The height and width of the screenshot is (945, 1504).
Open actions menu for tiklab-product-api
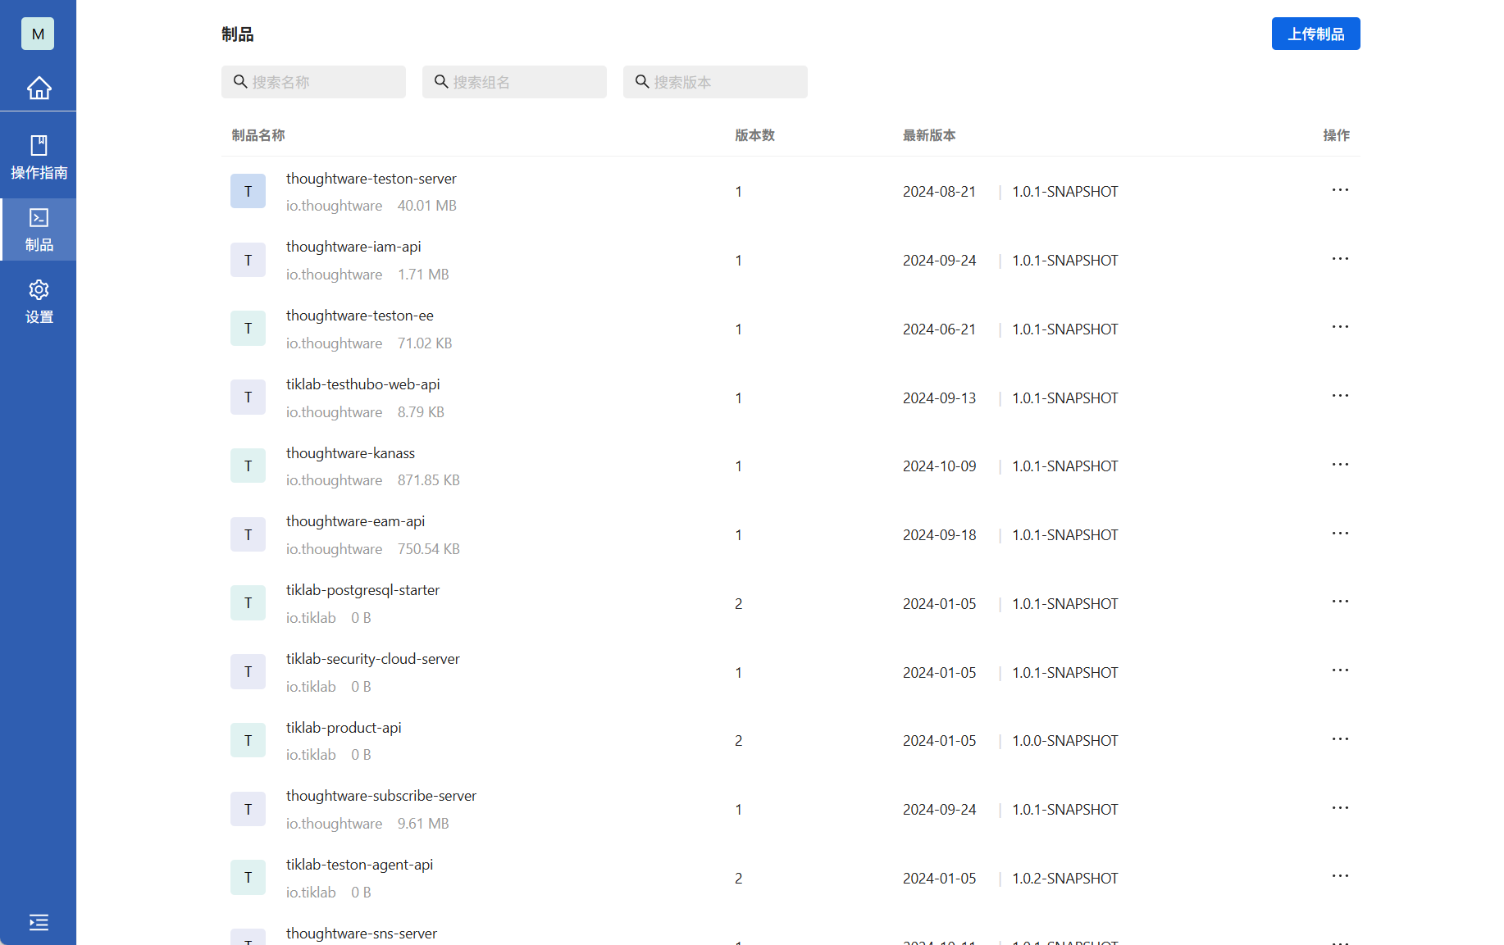(x=1340, y=739)
